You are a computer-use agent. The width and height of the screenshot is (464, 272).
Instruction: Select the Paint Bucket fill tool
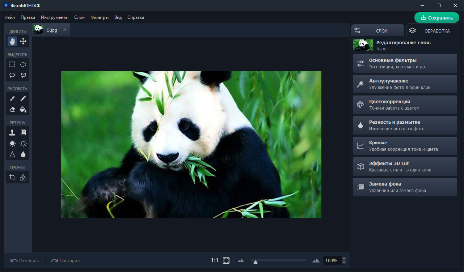point(23,109)
